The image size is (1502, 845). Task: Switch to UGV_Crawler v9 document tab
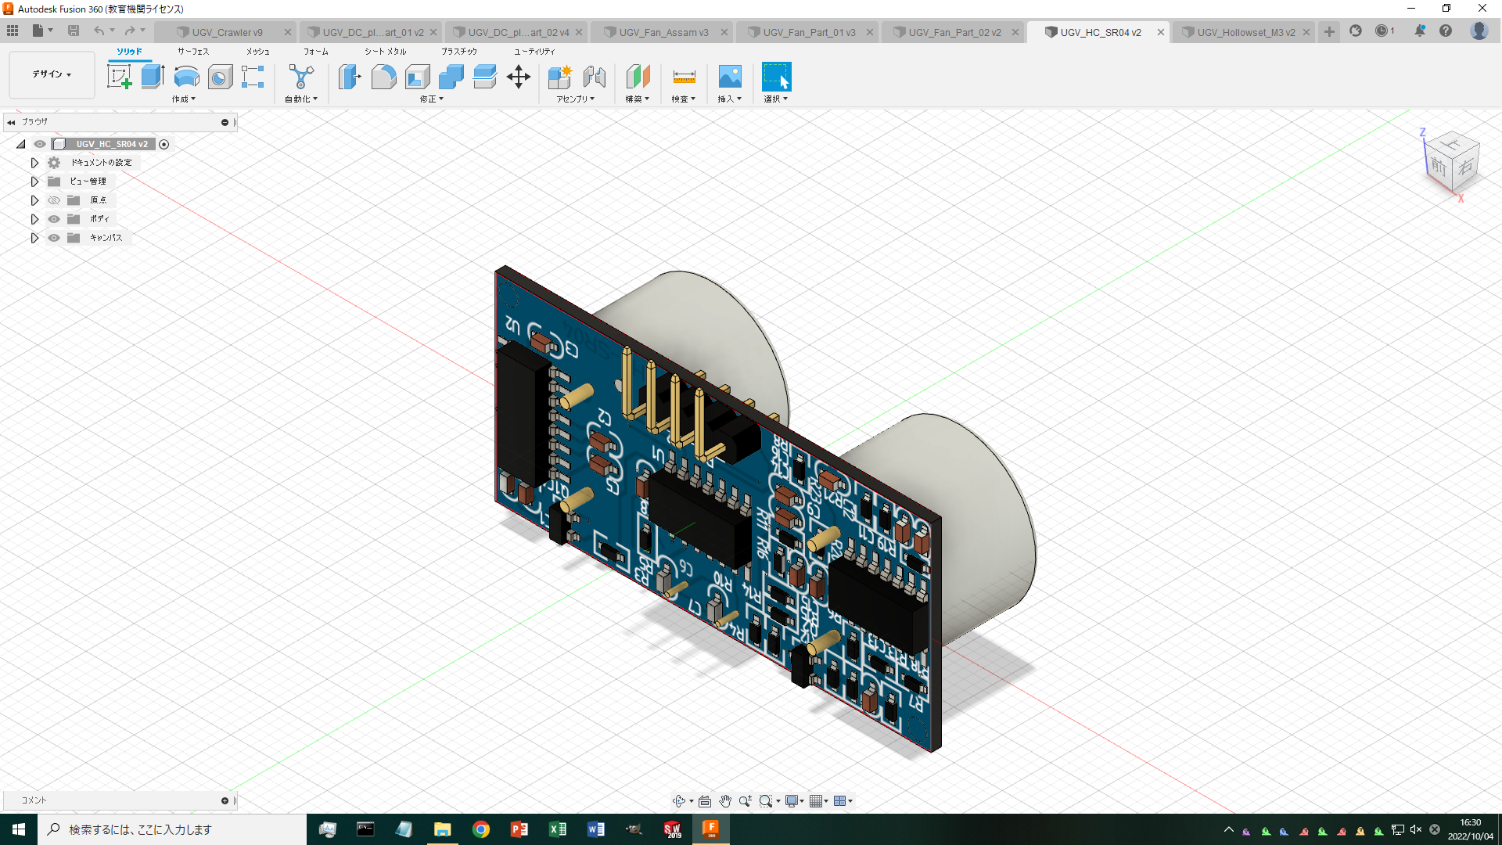click(227, 32)
